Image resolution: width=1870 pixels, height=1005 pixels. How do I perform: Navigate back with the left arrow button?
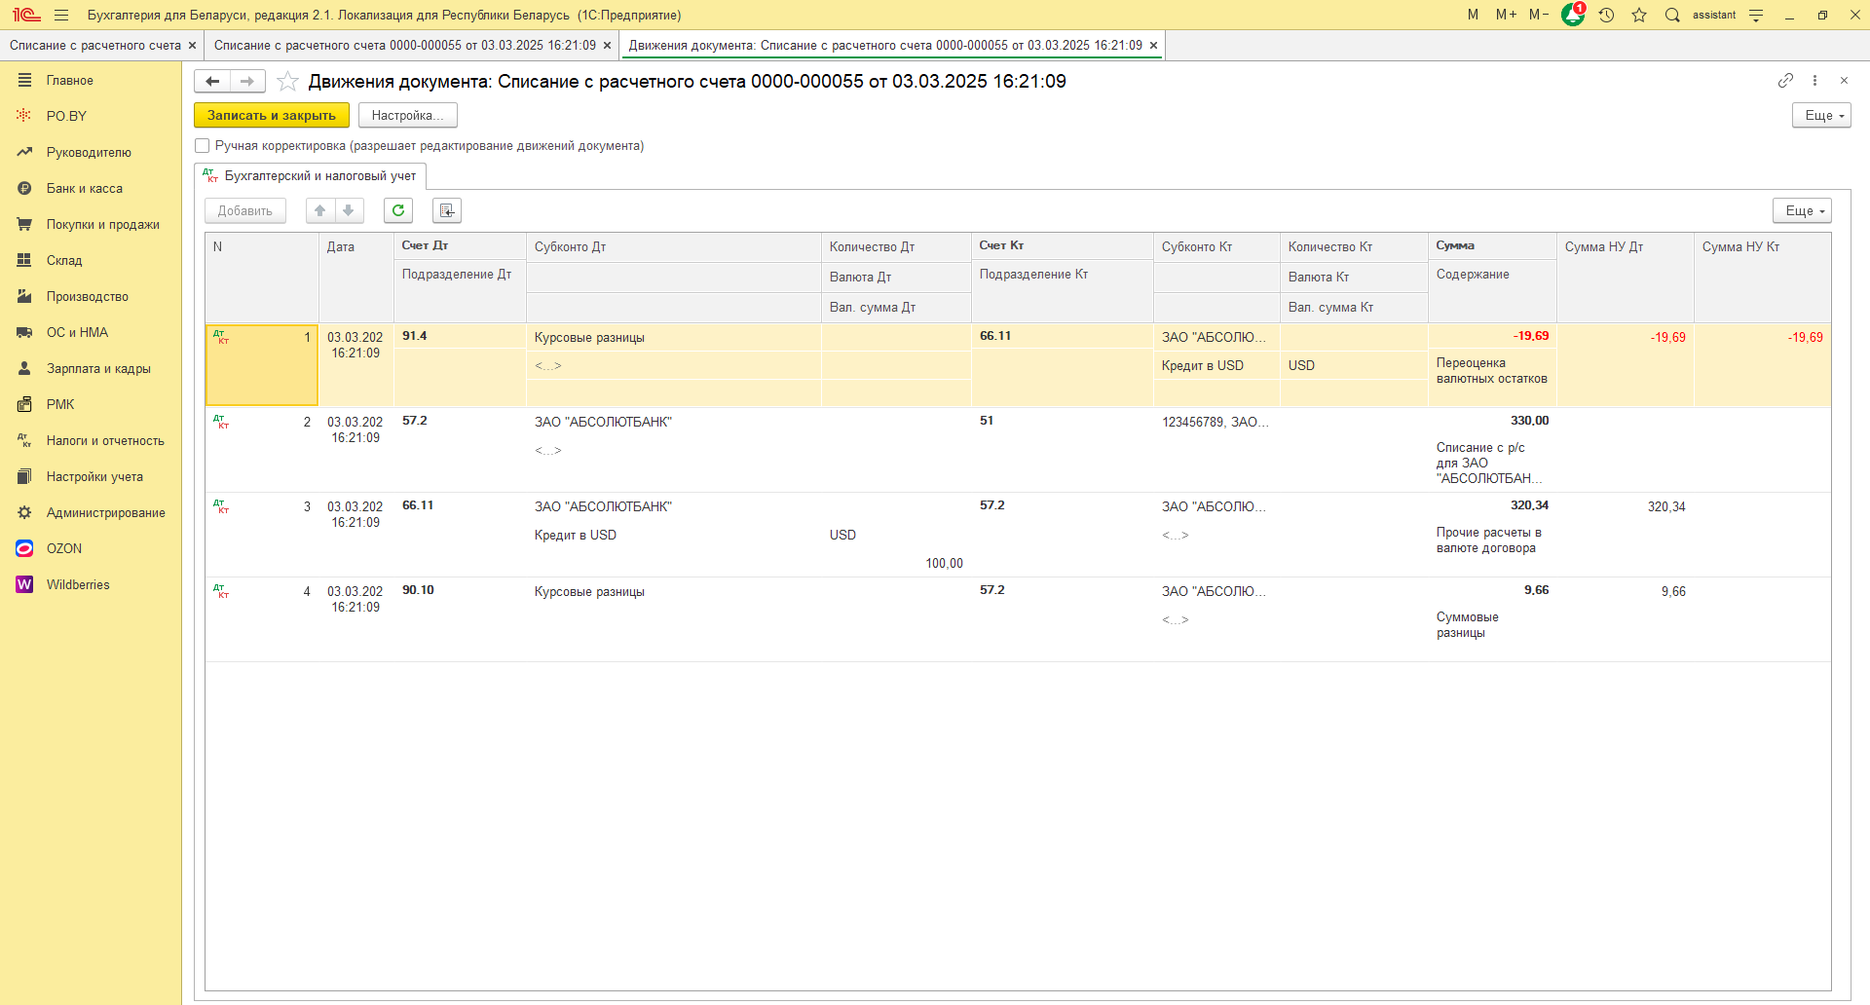click(212, 82)
